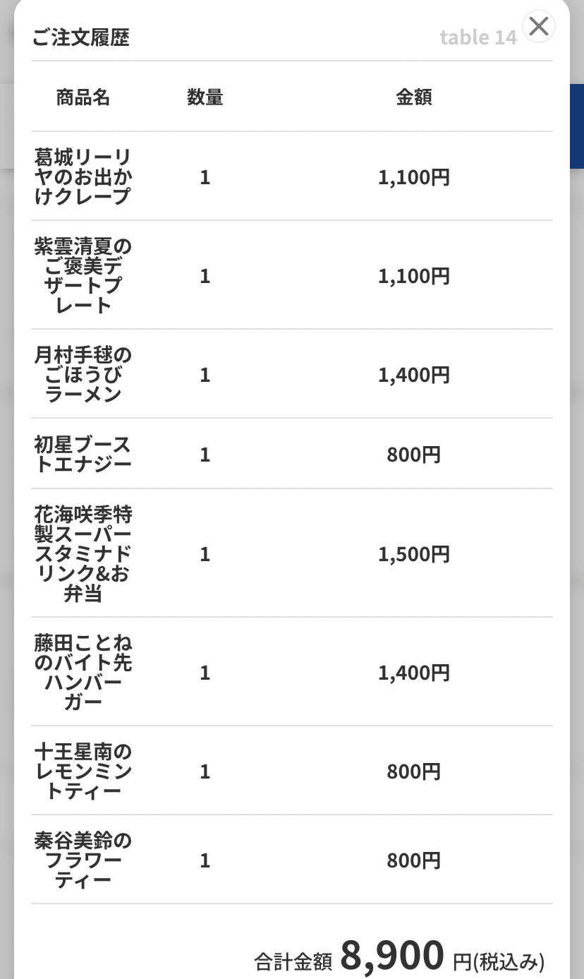Click the quantity of ラーメン row
The width and height of the screenshot is (584, 979).
pos(205,374)
